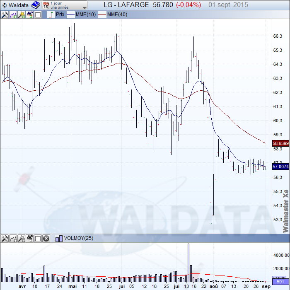Click the MME(40) legend label
This screenshot has width=290, height=290.
pos(117,15)
